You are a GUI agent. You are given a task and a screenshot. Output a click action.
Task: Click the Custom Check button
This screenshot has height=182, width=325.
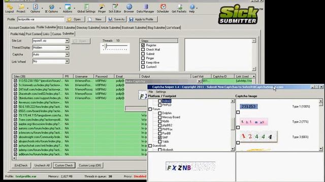coord(64,165)
